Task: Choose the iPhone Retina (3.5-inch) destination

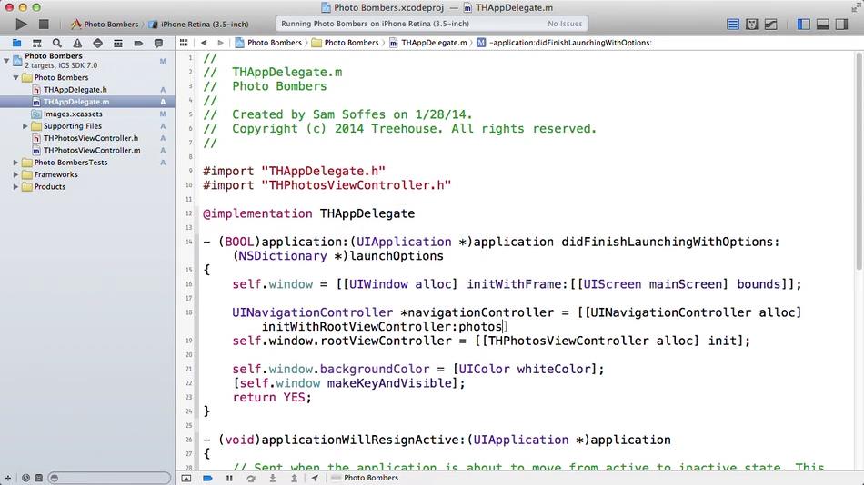Action: [199, 25]
